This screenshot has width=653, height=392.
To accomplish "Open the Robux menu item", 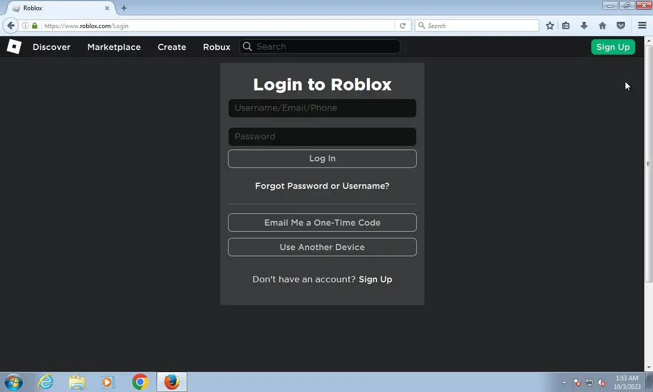I will (217, 47).
